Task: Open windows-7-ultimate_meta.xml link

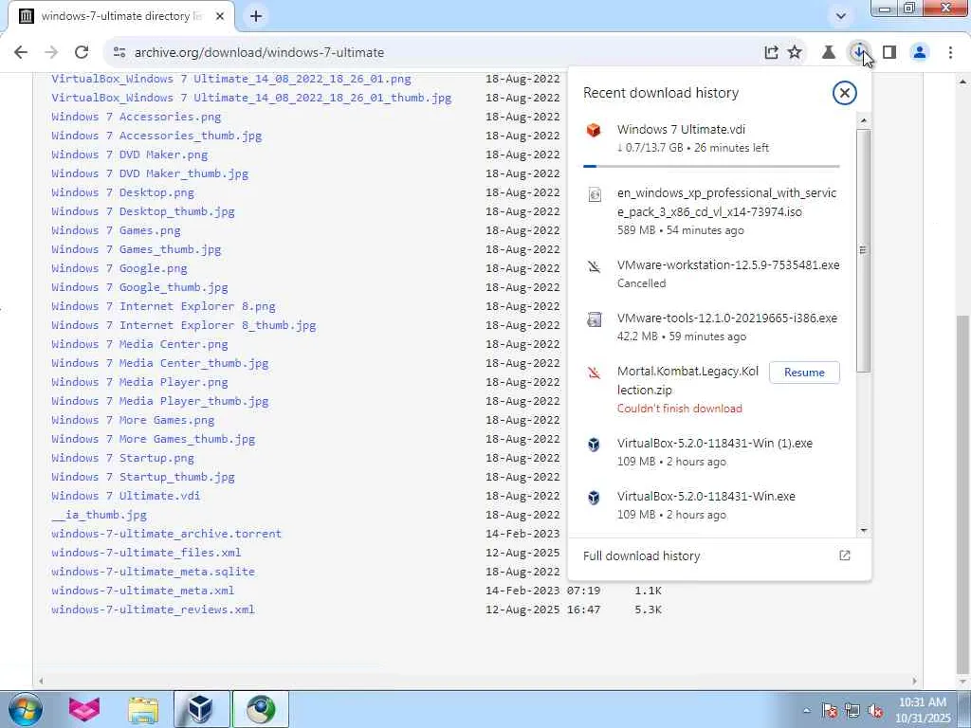Action: [x=143, y=591]
